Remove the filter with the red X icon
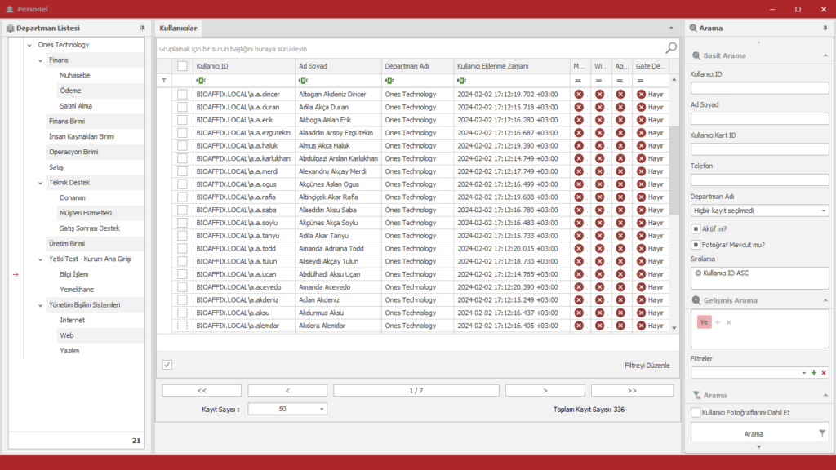 pos(824,373)
